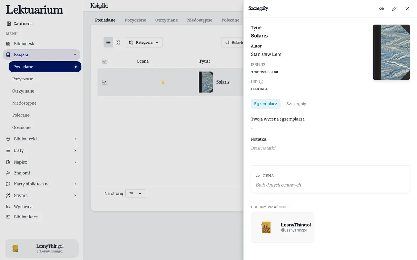This screenshot has height=260, width=417.
Task: Select Posiadane in the sidebar
Action: pos(45,67)
